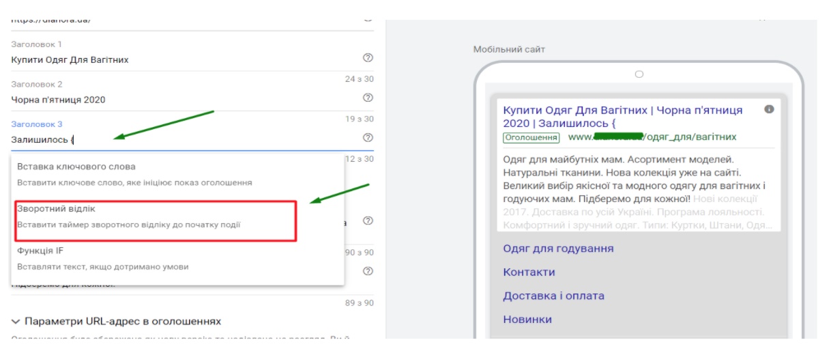Click the Контакти sitelink

coord(529,272)
